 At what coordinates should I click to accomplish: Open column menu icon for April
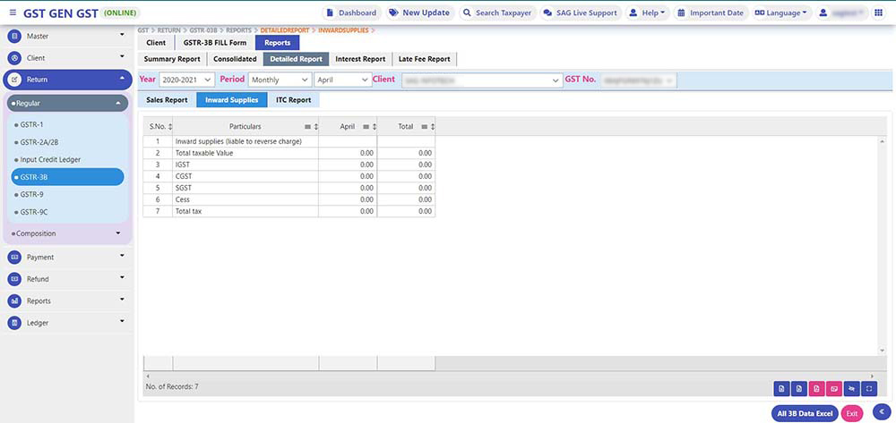pos(366,127)
